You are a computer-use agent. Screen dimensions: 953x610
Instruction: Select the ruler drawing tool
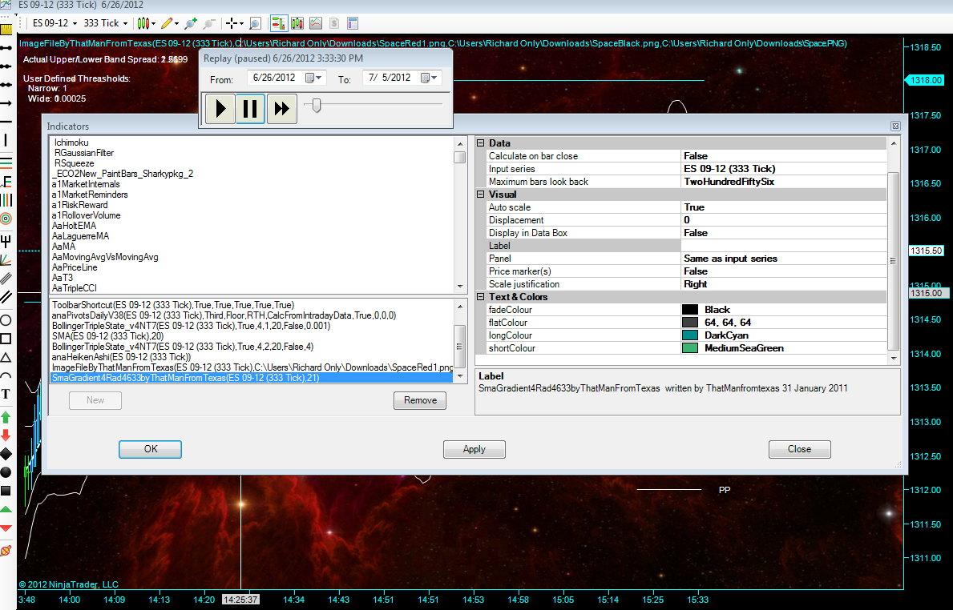coord(6,30)
